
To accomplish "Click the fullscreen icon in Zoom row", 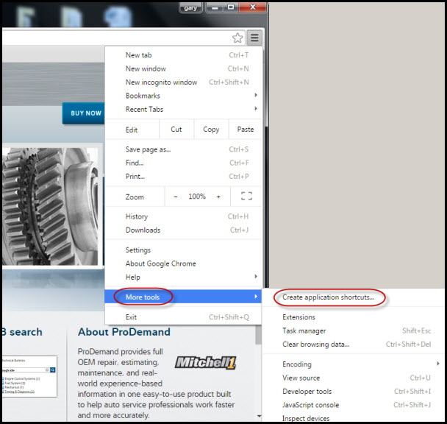I will pos(246,197).
